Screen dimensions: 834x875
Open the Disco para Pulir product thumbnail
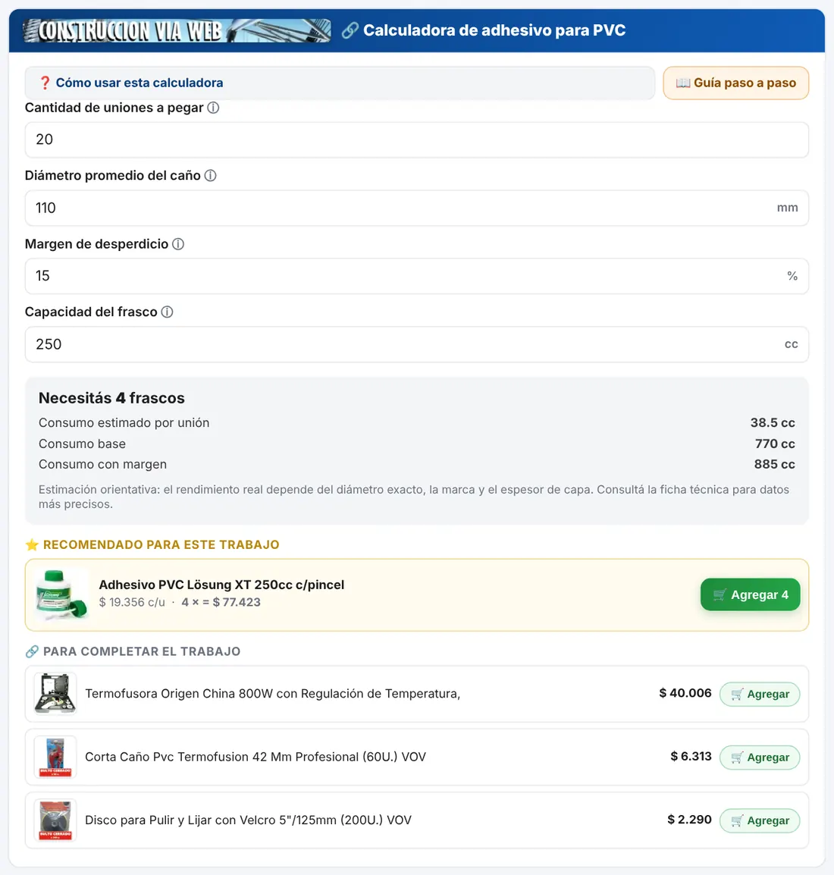55,820
